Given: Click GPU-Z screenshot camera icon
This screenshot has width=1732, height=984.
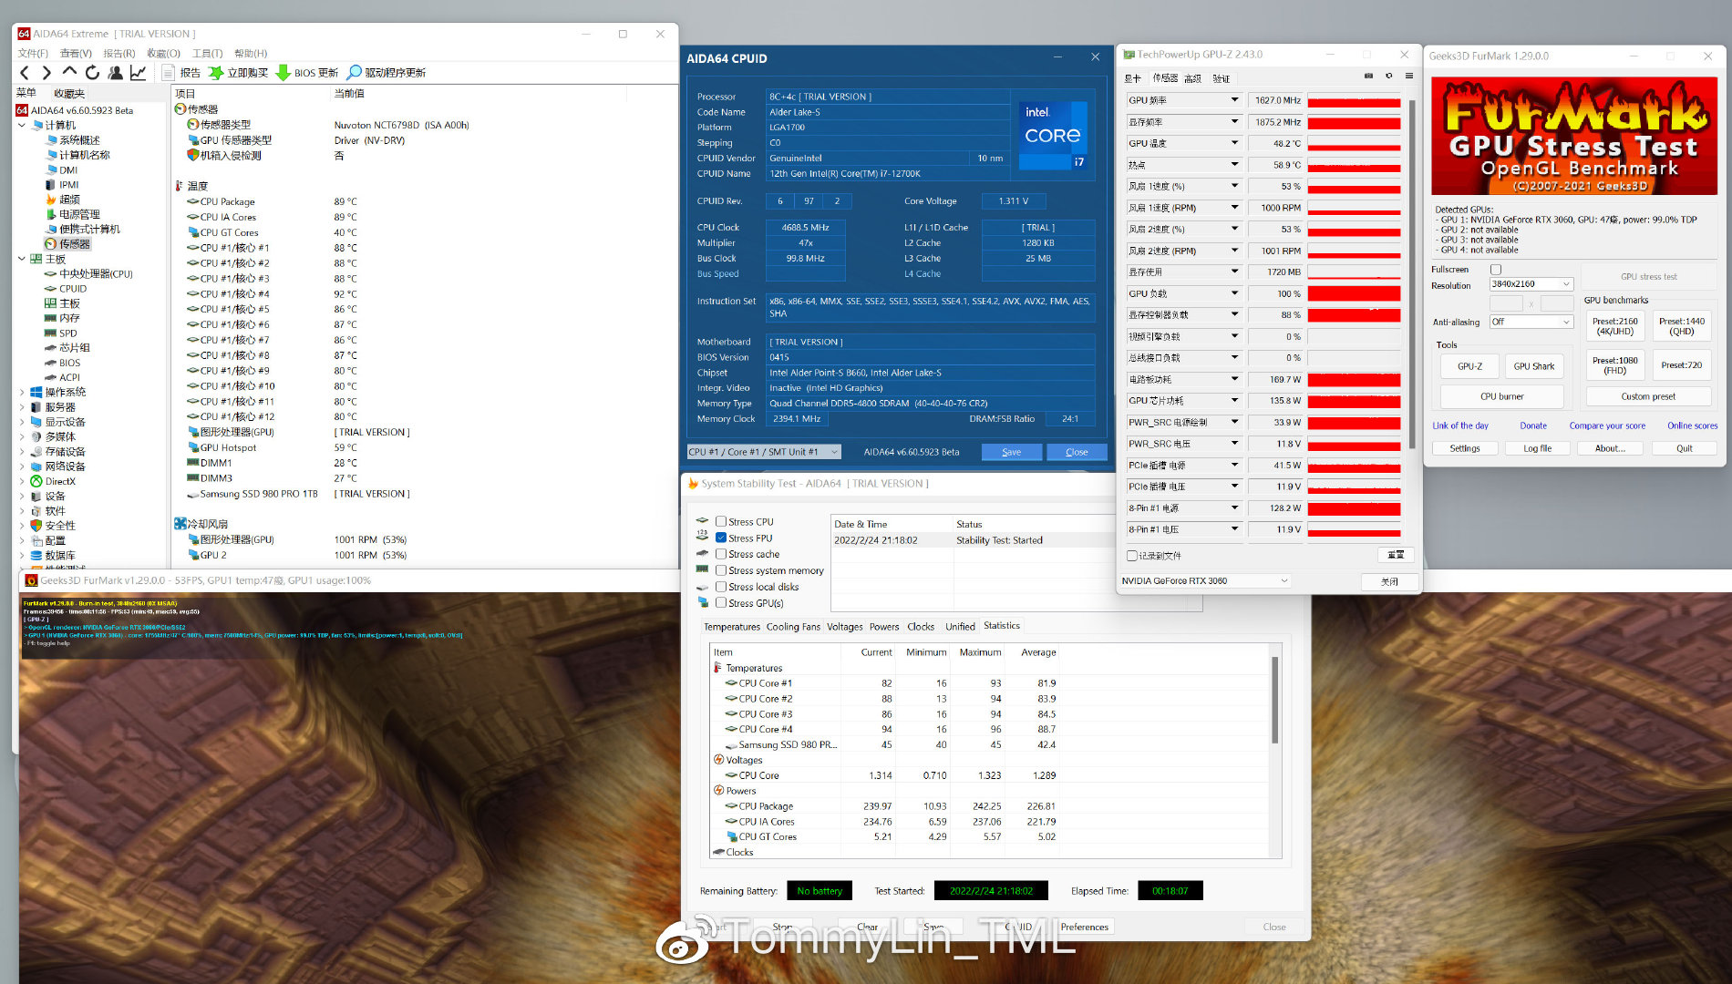Looking at the screenshot, I should point(1368,77).
